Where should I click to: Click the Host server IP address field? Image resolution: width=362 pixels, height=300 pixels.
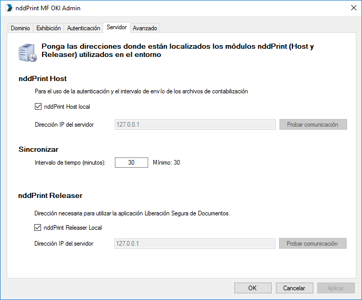[x=195, y=125]
